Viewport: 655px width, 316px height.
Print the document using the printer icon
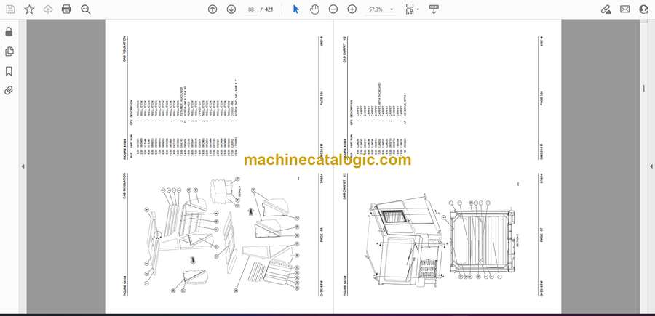click(x=66, y=9)
